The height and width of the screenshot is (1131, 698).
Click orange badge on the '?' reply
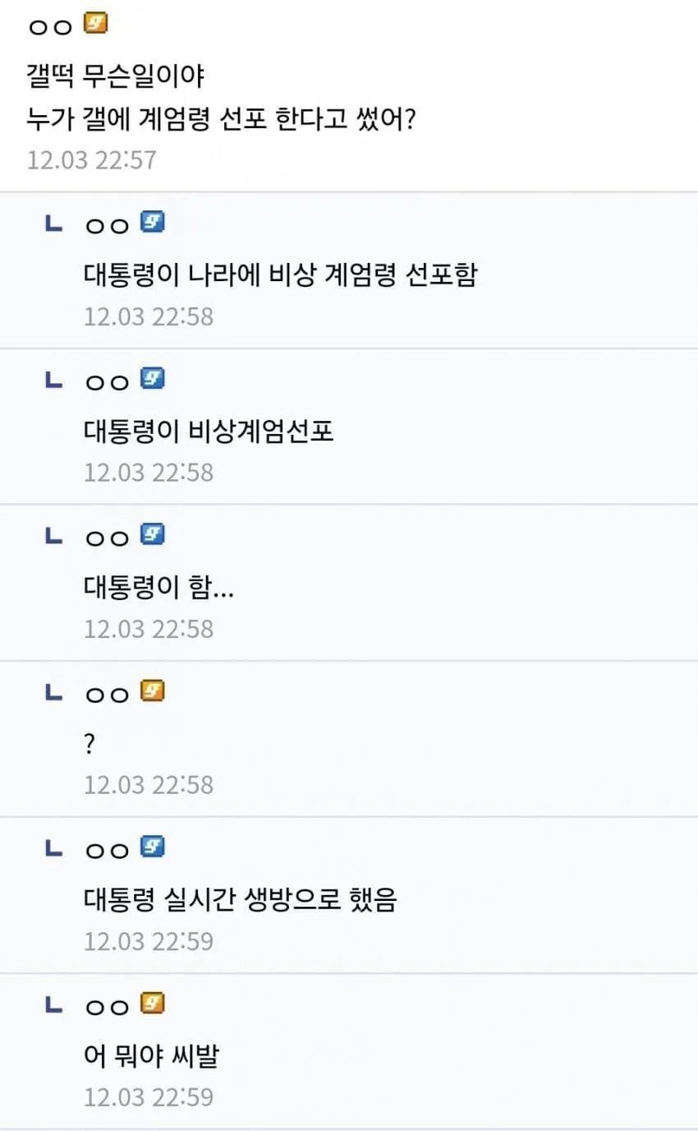click(x=153, y=691)
